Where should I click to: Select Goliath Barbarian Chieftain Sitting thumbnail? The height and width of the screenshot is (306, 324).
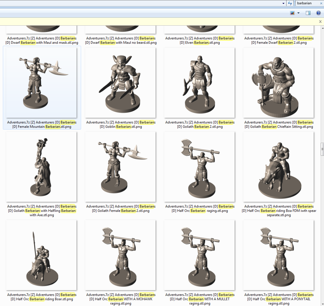coord(278,83)
